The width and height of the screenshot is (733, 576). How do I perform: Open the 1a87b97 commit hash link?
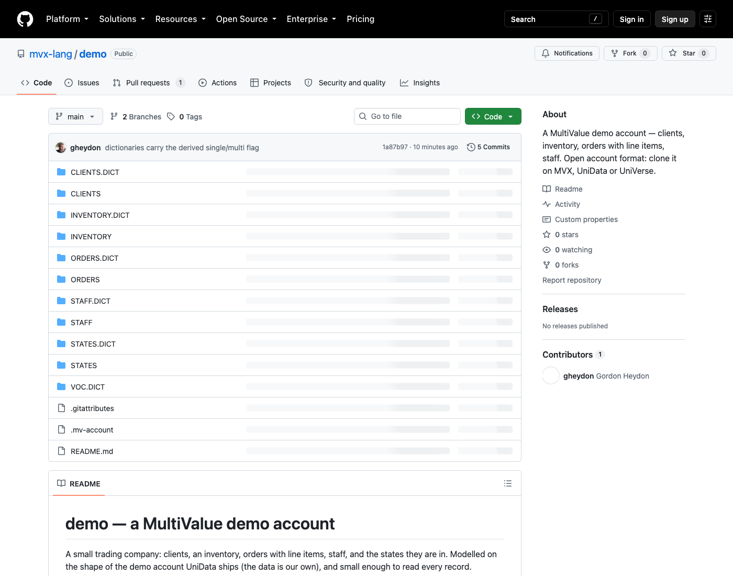point(395,147)
